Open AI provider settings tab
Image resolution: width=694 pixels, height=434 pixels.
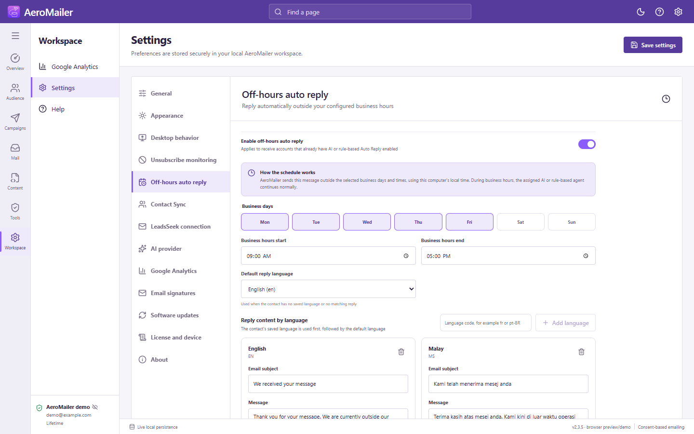click(181, 249)
